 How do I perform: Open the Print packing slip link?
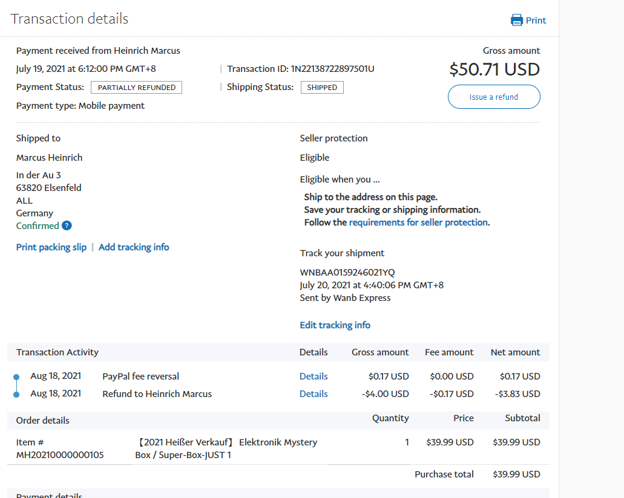pyautogui.click(x=51, y=247)
